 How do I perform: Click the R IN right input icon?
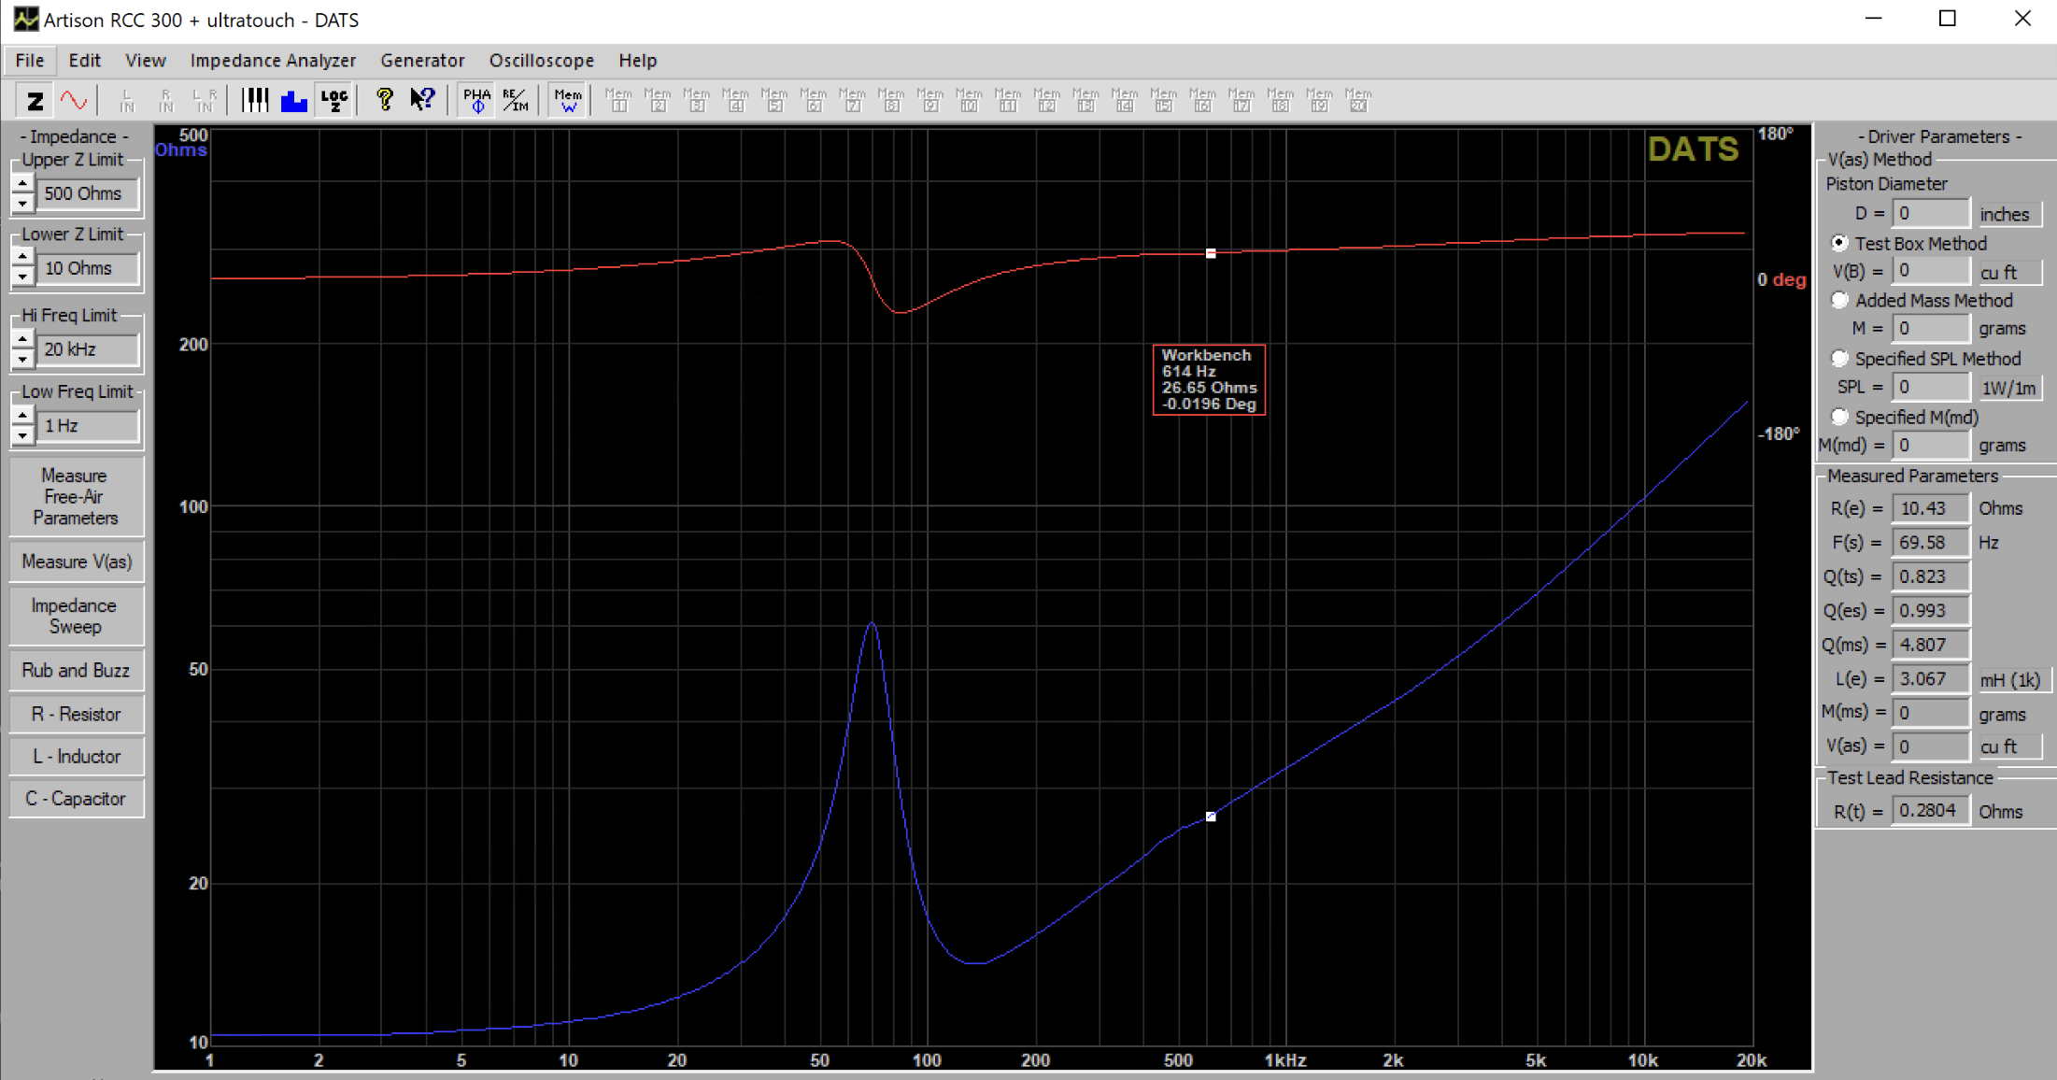166,100
